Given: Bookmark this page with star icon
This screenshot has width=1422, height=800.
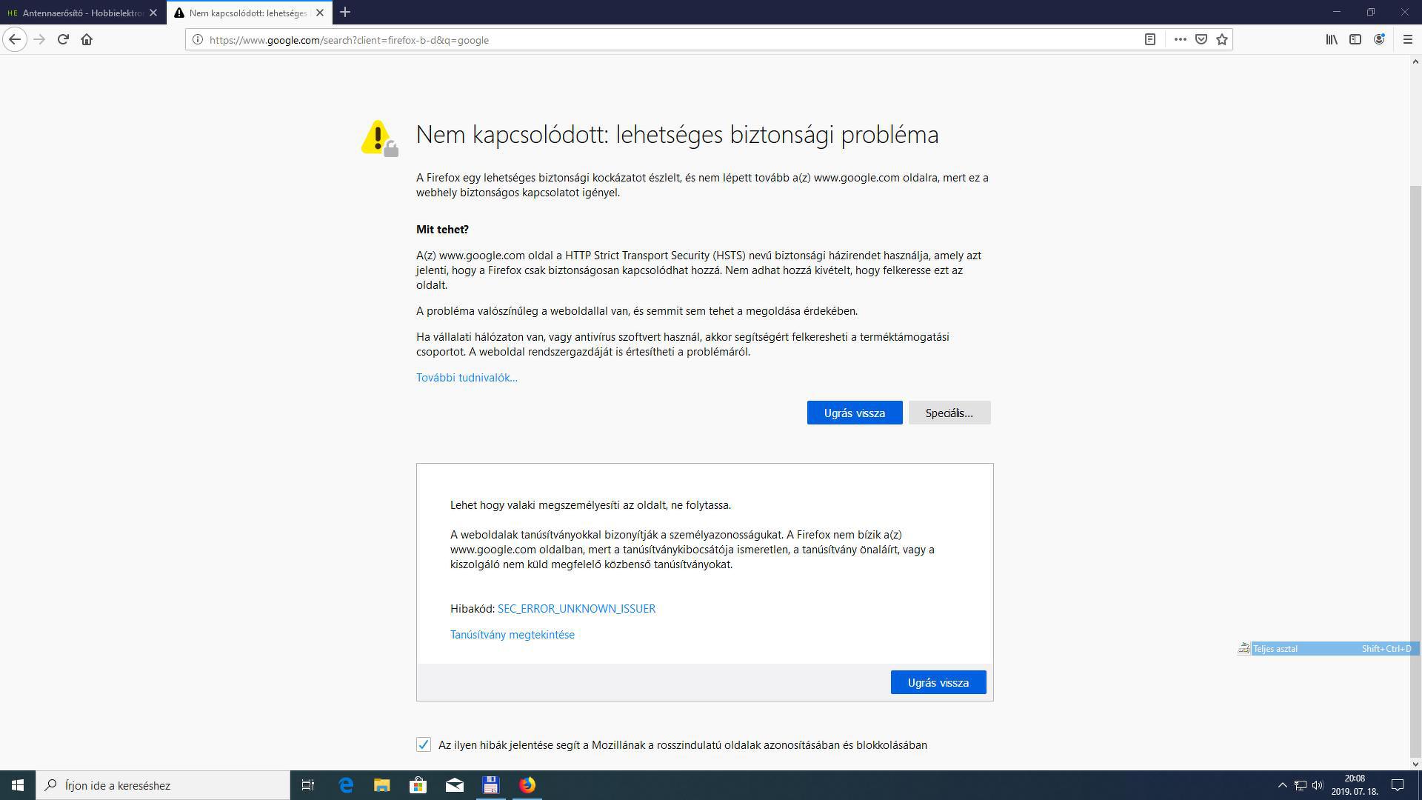Looking at the screenshot, I should click(x=1222, y=39).
